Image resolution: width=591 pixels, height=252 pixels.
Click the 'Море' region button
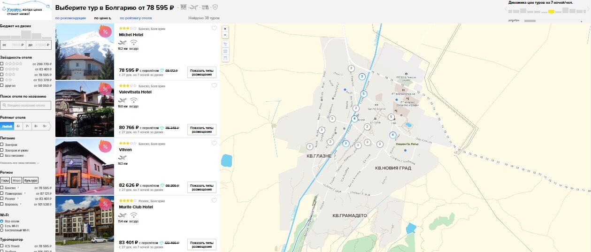(x=17, y=180)
